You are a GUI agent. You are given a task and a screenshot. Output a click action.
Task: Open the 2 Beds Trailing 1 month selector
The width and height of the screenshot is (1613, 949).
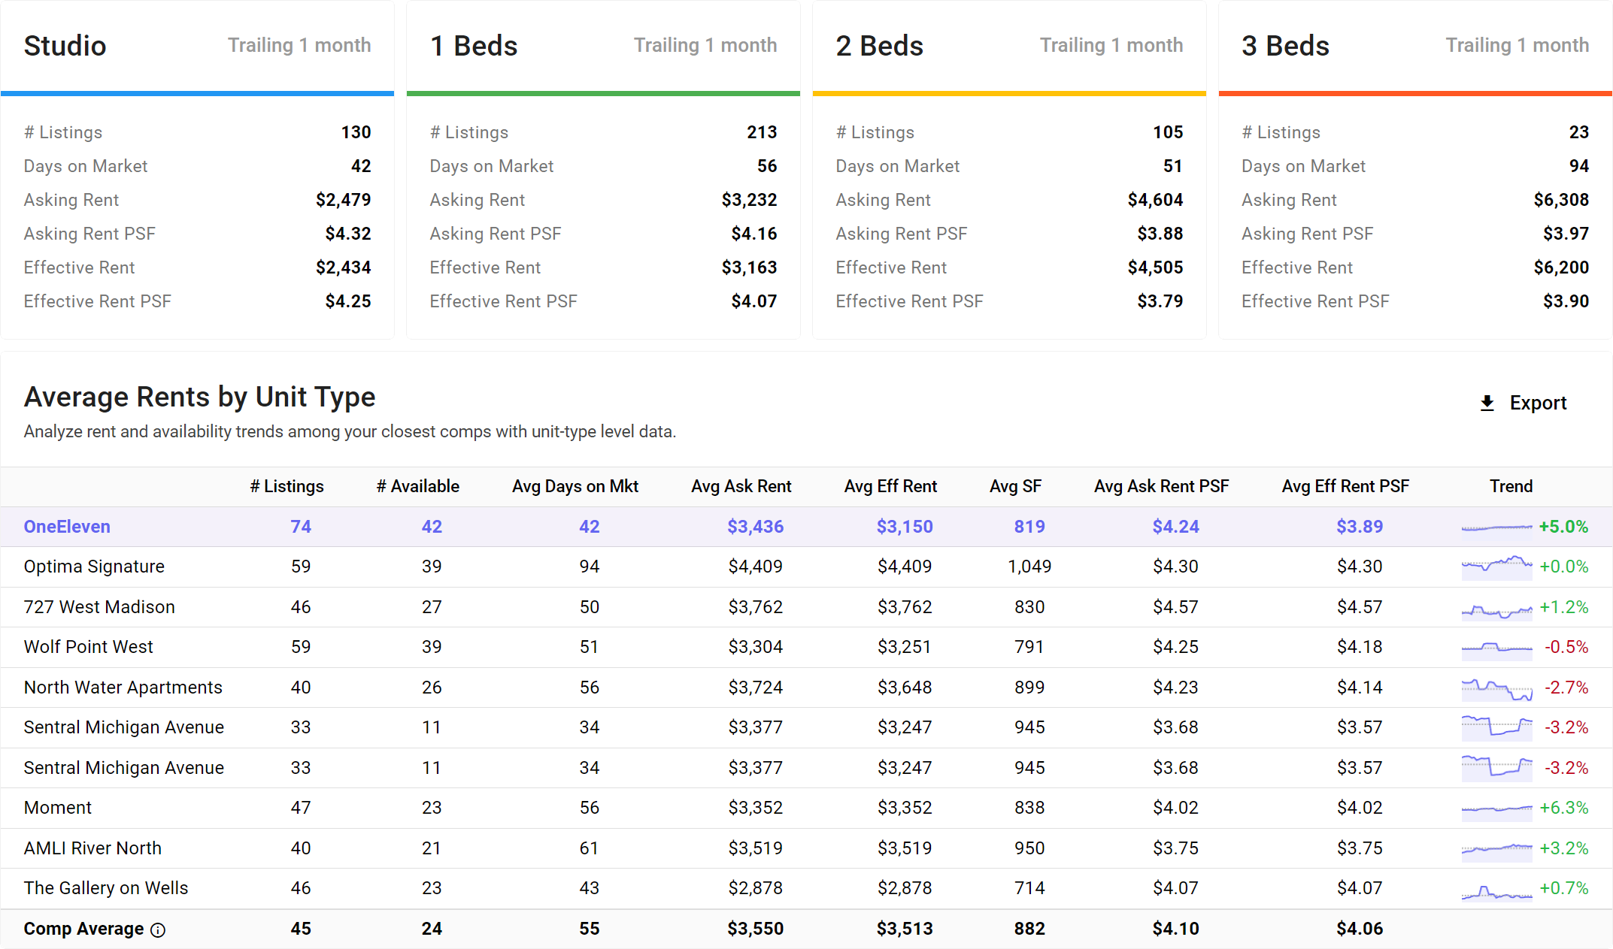coord(1111,45)
